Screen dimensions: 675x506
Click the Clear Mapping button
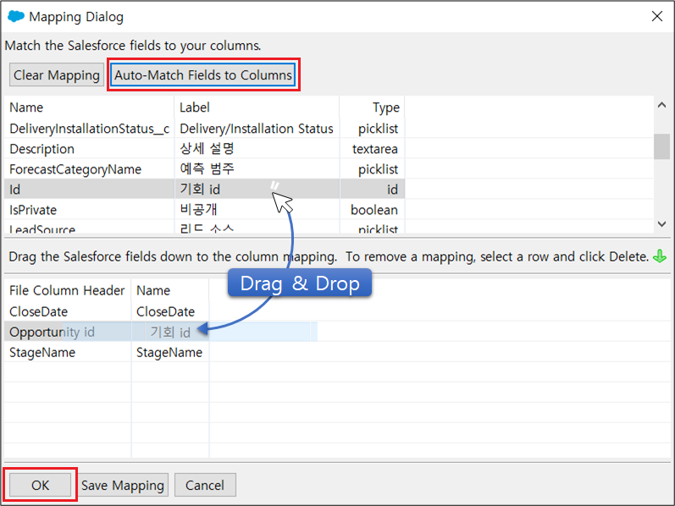click(x=57, y=74)
